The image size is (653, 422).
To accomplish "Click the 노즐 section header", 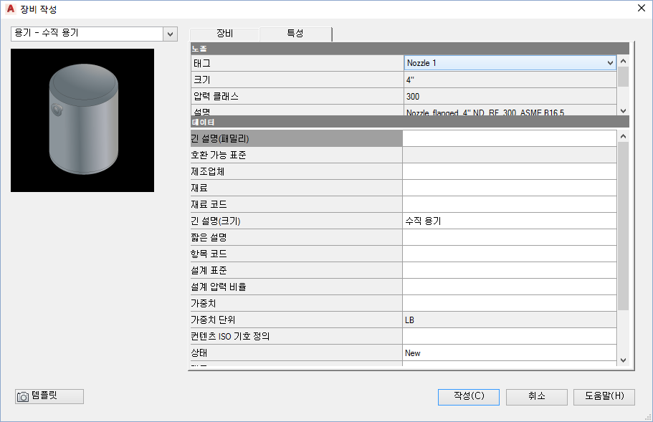I will 410,49.
